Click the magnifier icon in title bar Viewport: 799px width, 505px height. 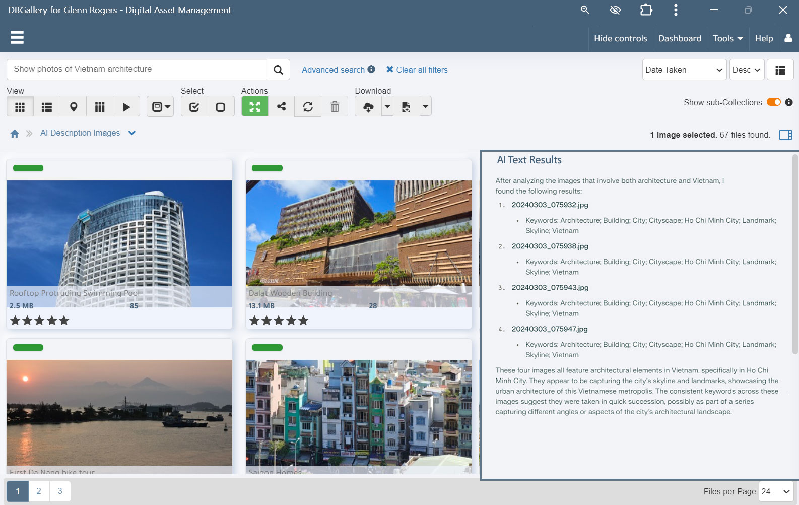585,10
